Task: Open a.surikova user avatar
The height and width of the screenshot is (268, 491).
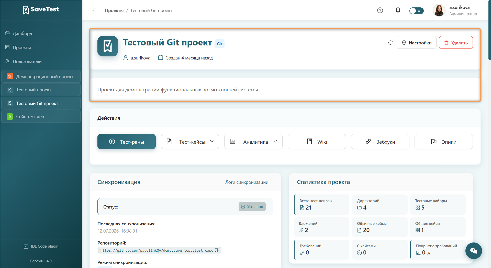Action: pyautogui.click(x=439, y=10)
